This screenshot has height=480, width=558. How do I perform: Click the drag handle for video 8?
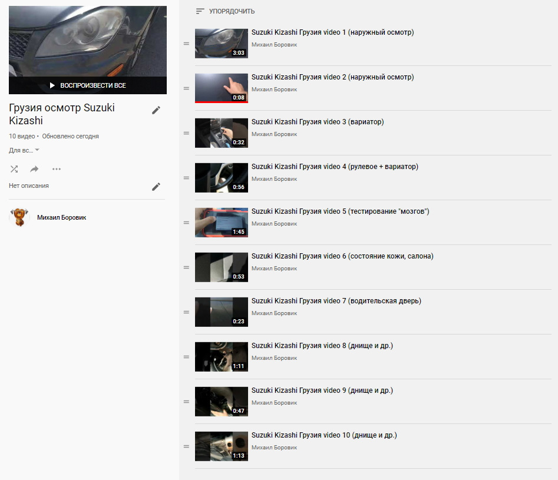(186, 357)
